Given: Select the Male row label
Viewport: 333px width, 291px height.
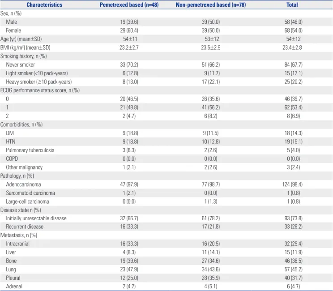Looking at the screenshot, I should pos(12,22).
